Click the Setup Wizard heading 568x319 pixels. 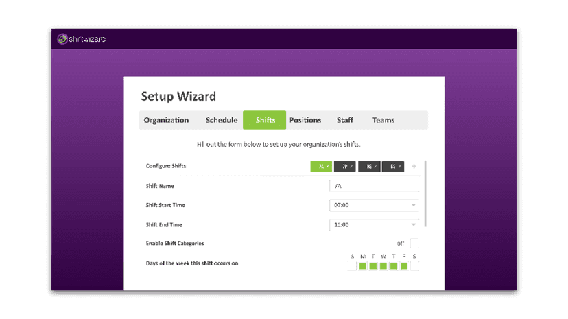coord(178,96)
